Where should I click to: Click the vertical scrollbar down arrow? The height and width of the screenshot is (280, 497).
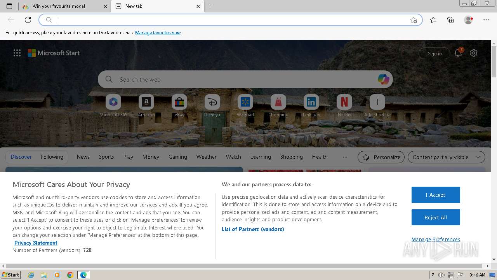[494, 259]
